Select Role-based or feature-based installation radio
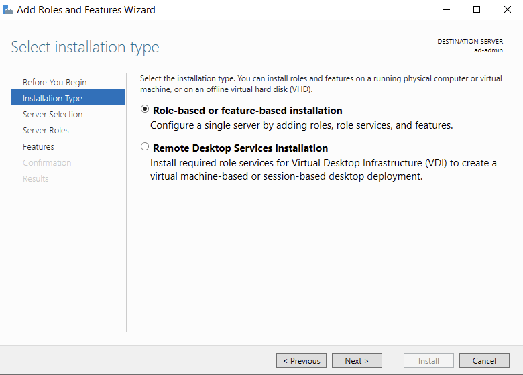This screenshot has width=523, height=375. (x=145, y=109)
